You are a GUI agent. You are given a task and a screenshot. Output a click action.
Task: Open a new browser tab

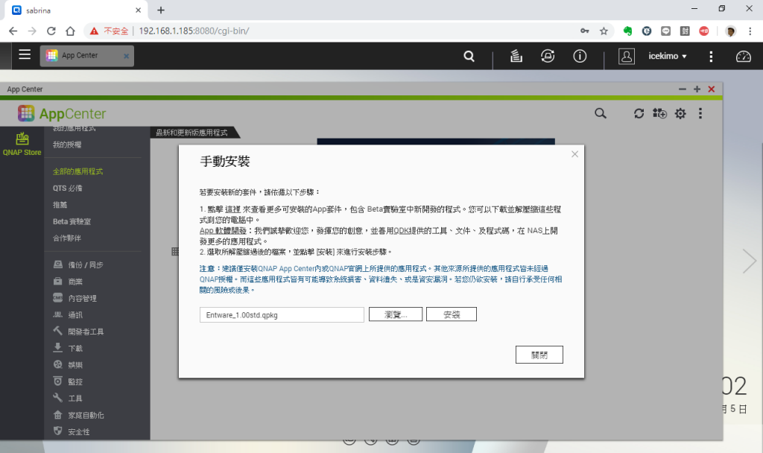[161, 10]
